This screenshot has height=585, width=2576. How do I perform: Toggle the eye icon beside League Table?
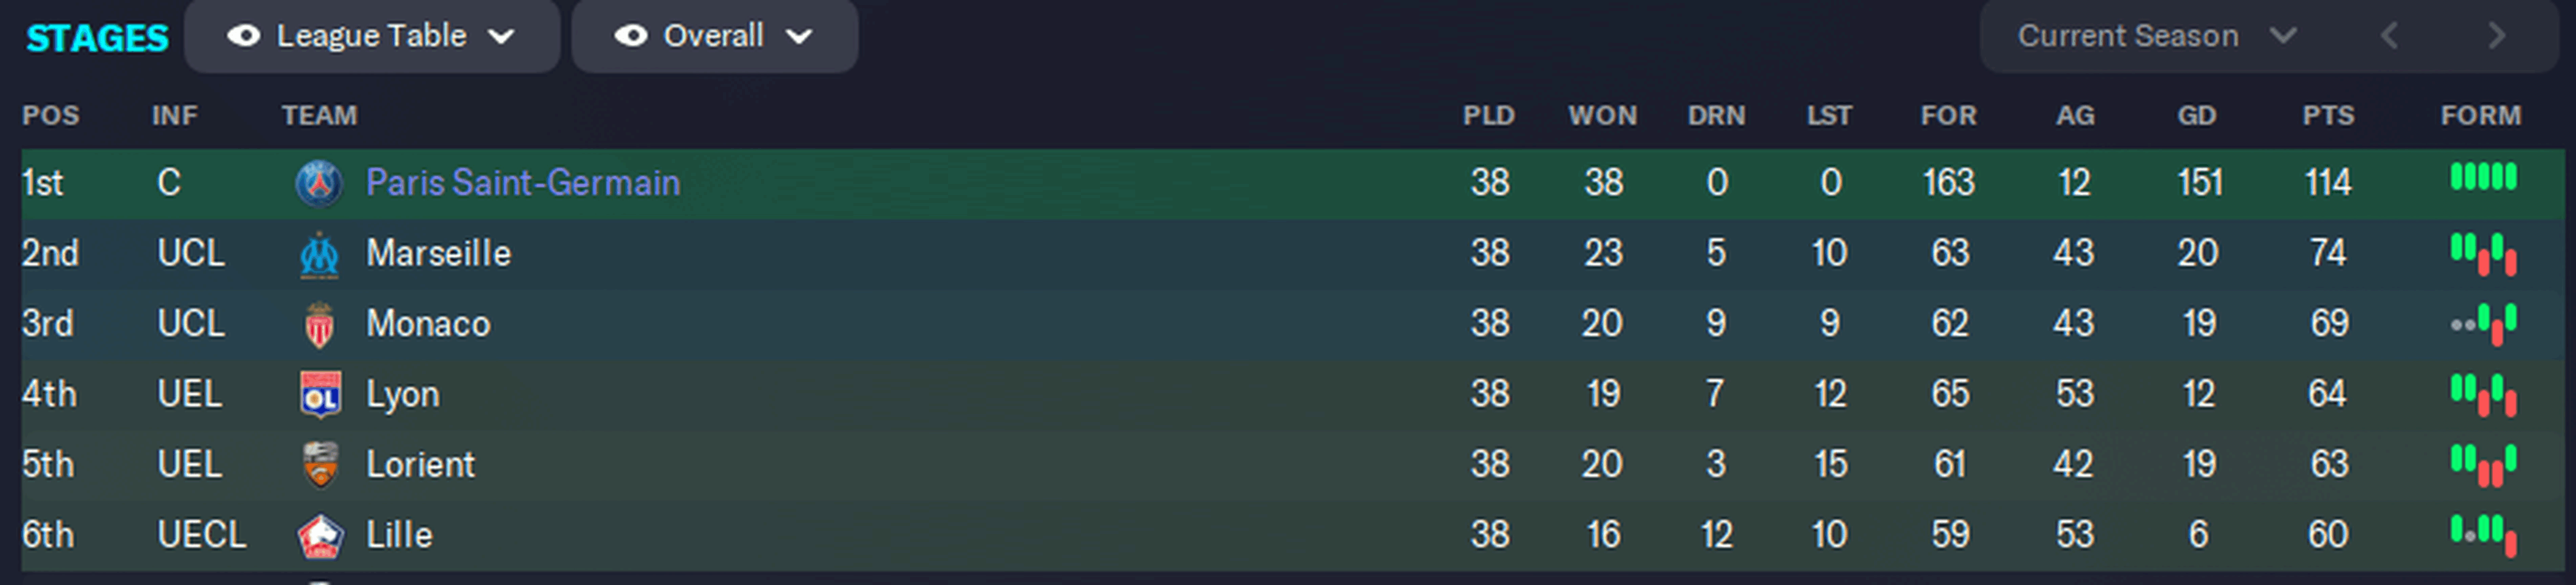tap(243, 36)
